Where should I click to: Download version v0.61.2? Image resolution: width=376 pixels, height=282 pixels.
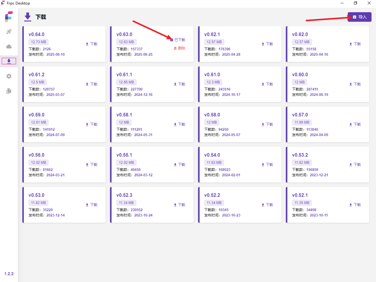(x=92, y=84)
